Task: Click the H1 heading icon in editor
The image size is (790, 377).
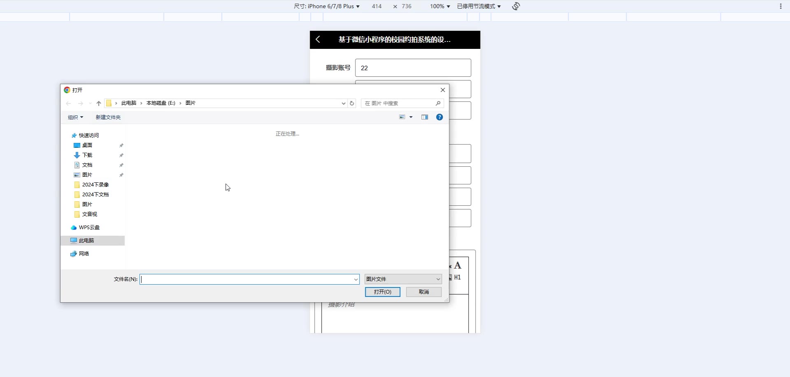Action: click(457, 278)
